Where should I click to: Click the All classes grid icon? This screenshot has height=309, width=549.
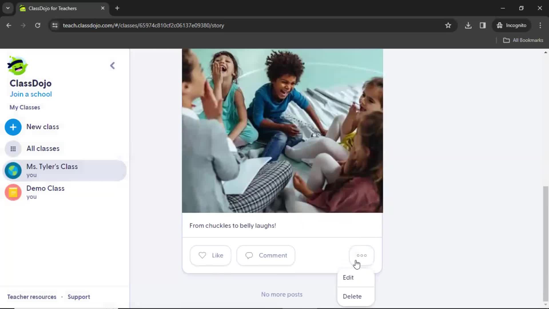click(13, 148)
